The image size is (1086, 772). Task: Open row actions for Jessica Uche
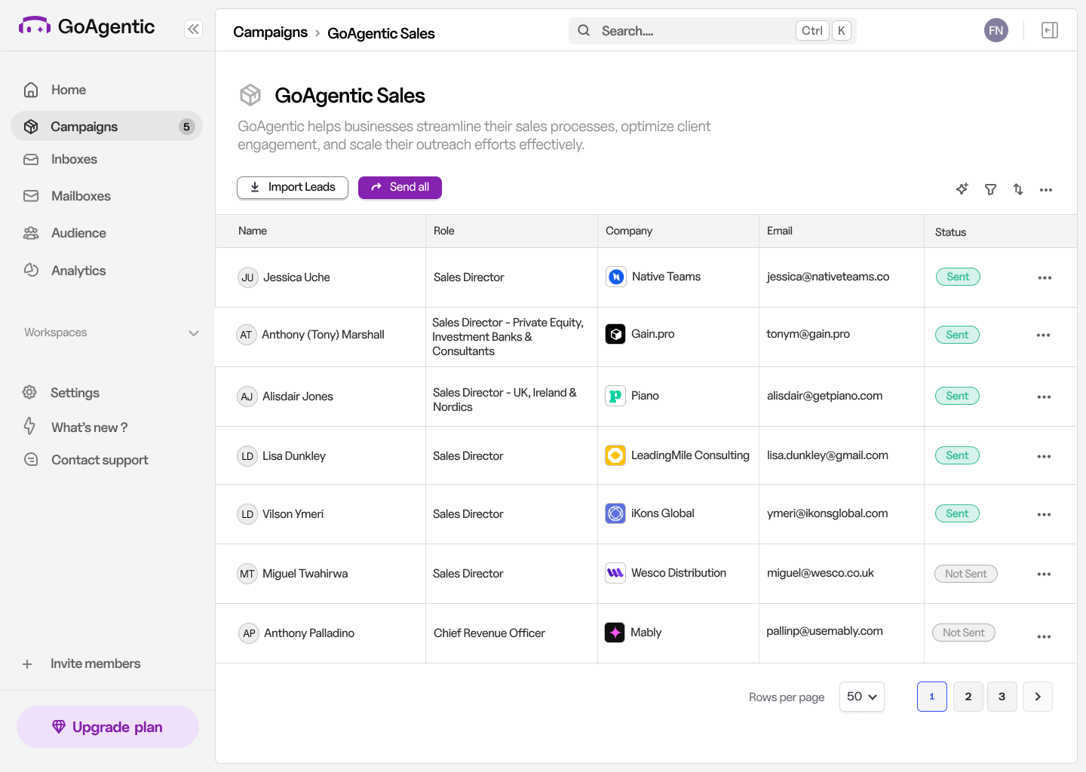pos(1045,278)
